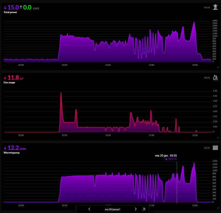Click the 'Total power' title
The width and height of the screenshot is (221, 213).
(x=10, y=12)
